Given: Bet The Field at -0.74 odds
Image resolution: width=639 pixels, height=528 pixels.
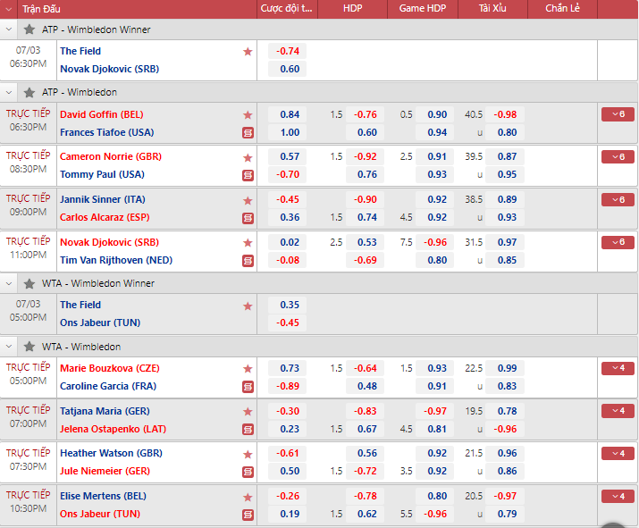Looking at the screenshot, I should (x=287, y=51).
